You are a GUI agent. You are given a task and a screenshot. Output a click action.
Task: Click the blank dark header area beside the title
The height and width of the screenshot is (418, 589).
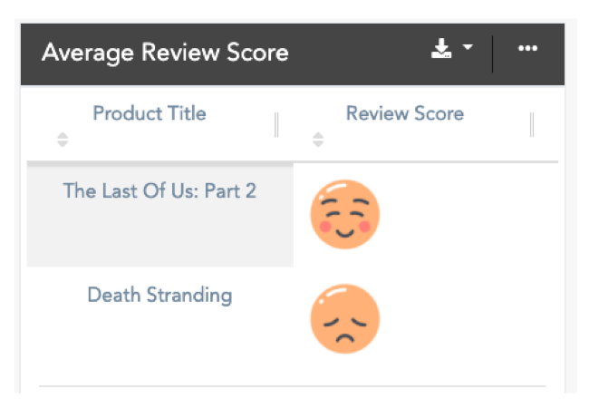(358, 53)
